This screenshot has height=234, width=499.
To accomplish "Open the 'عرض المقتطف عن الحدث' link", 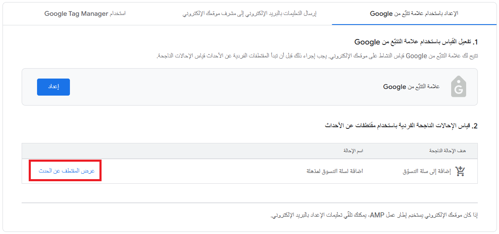I will [67, 171].
